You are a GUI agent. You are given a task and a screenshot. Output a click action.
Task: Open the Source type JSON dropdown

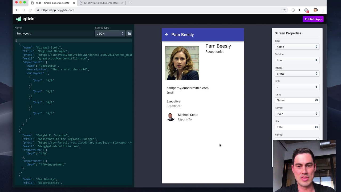pos(110,34)
